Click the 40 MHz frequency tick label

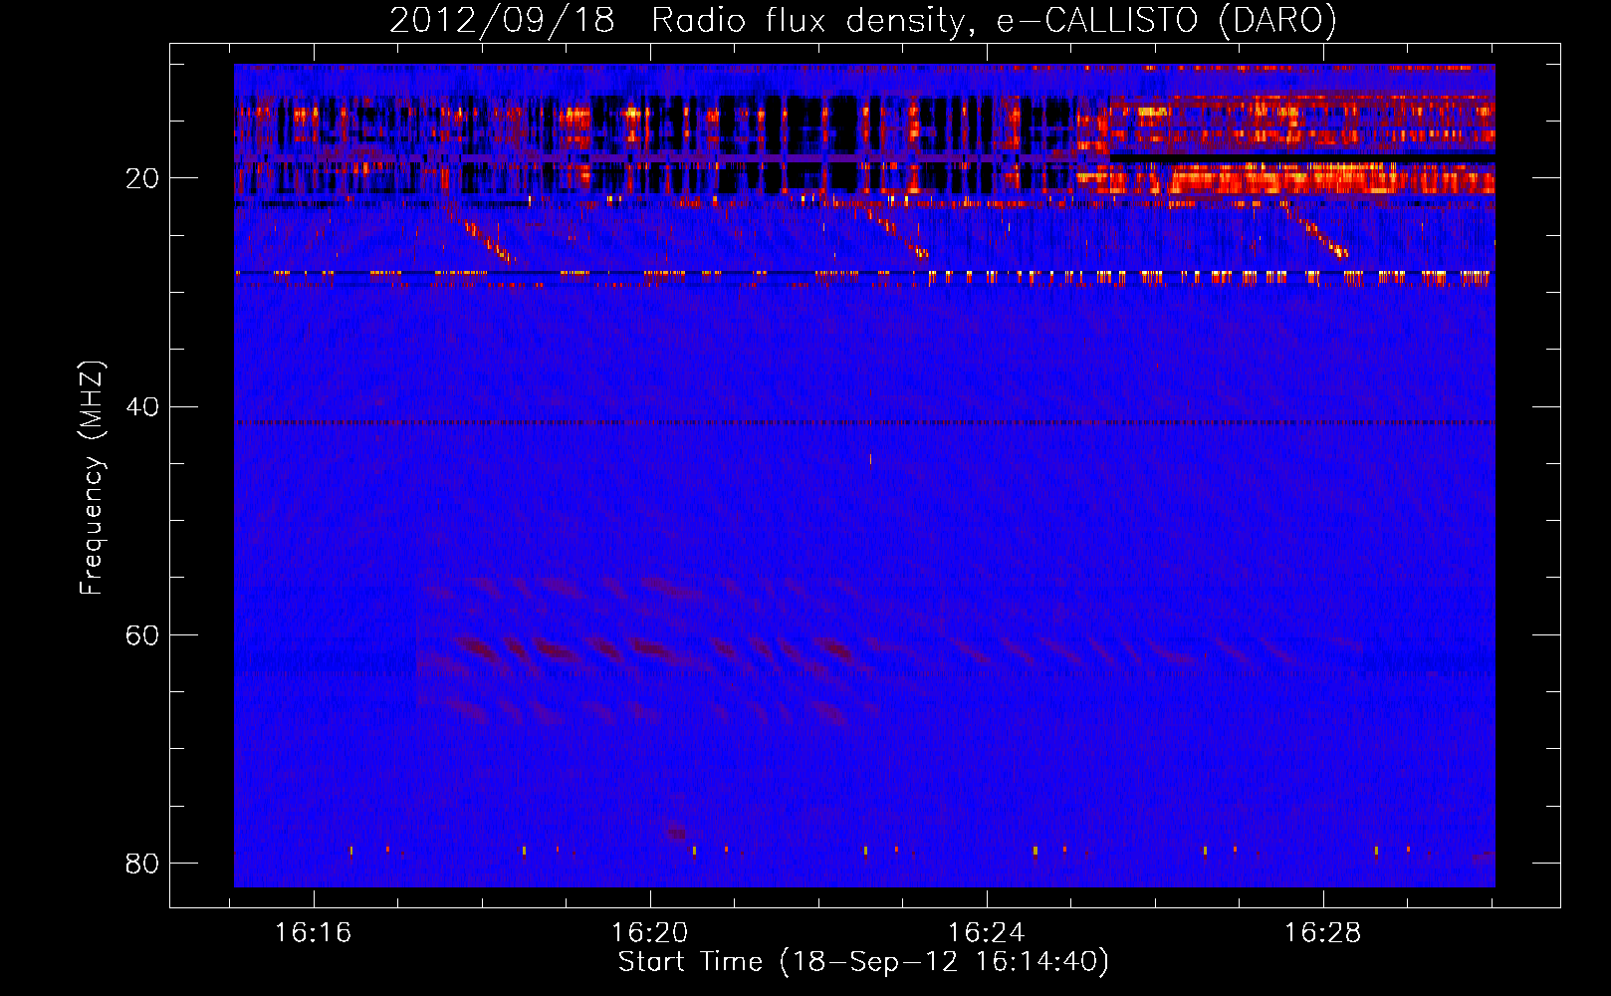[142, 406]
